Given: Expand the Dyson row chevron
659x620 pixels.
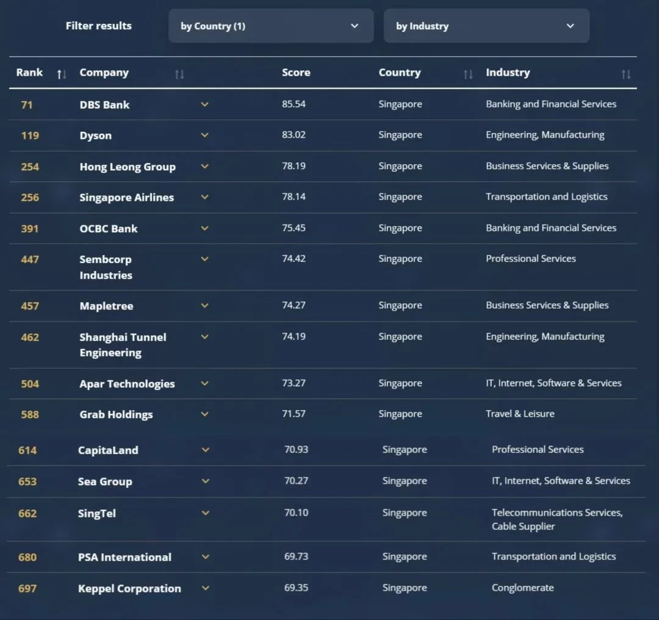Looking at the screenshot, I should click(x=204, y=135).
